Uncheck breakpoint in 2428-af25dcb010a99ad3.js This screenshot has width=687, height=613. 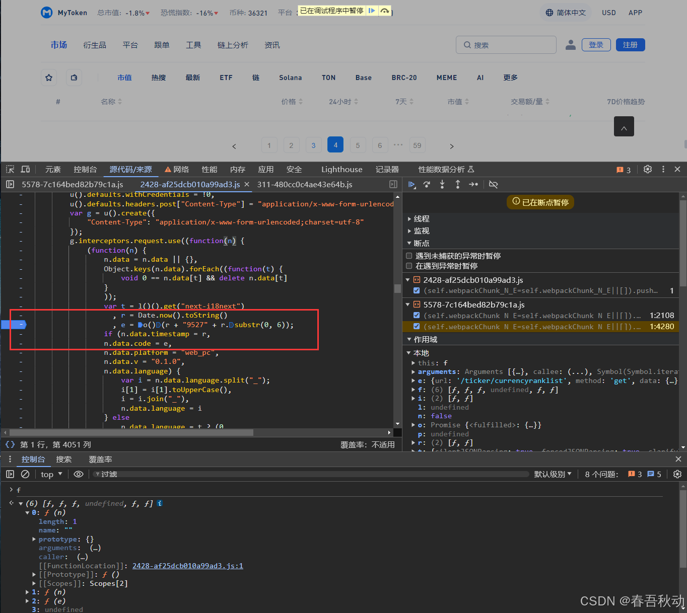(x=417, y=290)
